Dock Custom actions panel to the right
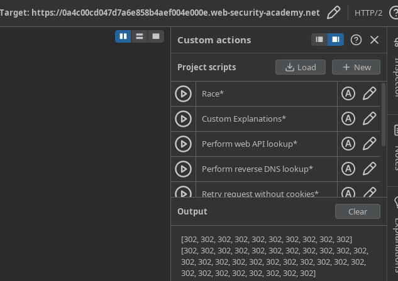The image size is (398, 281). click(336, 40)
